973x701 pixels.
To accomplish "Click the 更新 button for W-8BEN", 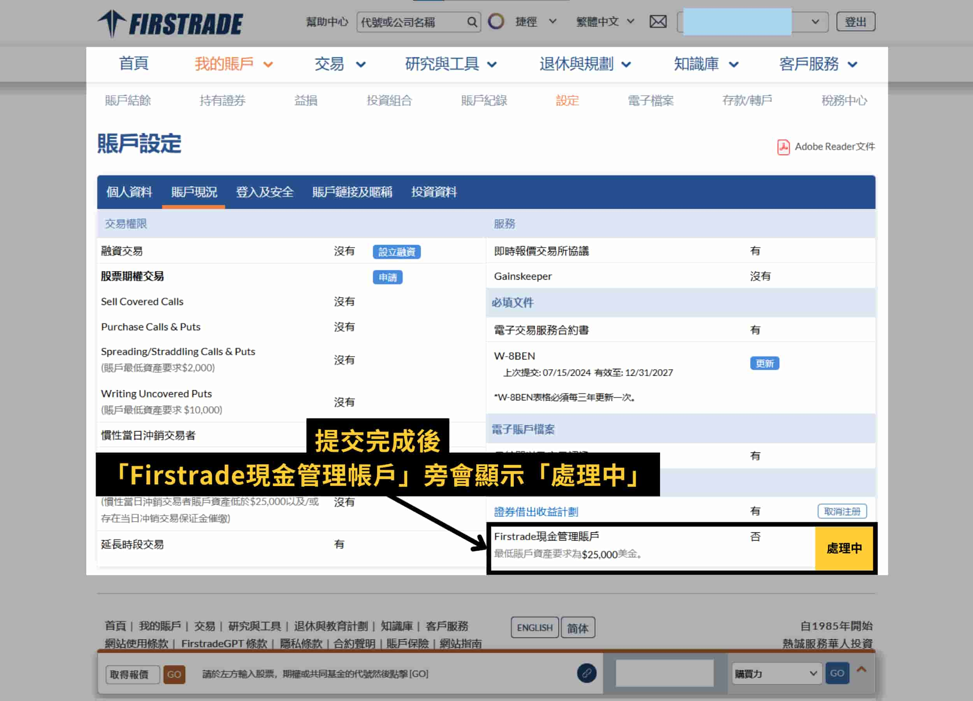I will coord(764,363).
